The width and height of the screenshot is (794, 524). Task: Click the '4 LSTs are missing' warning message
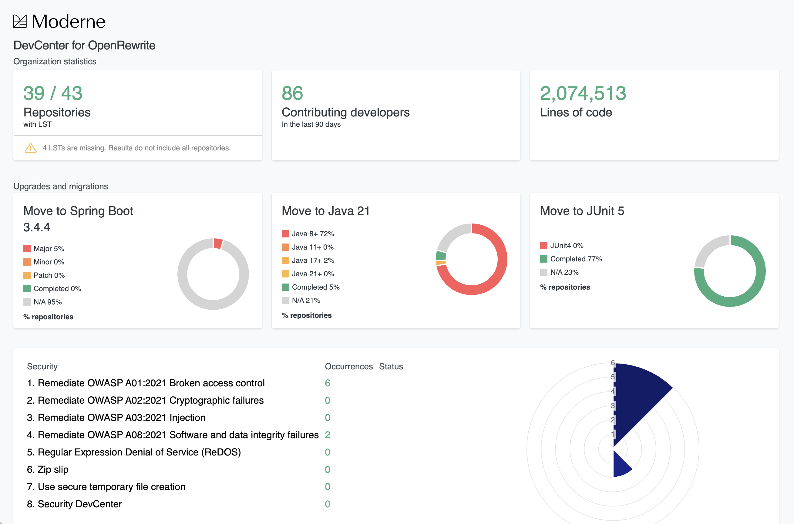[137, 148]
